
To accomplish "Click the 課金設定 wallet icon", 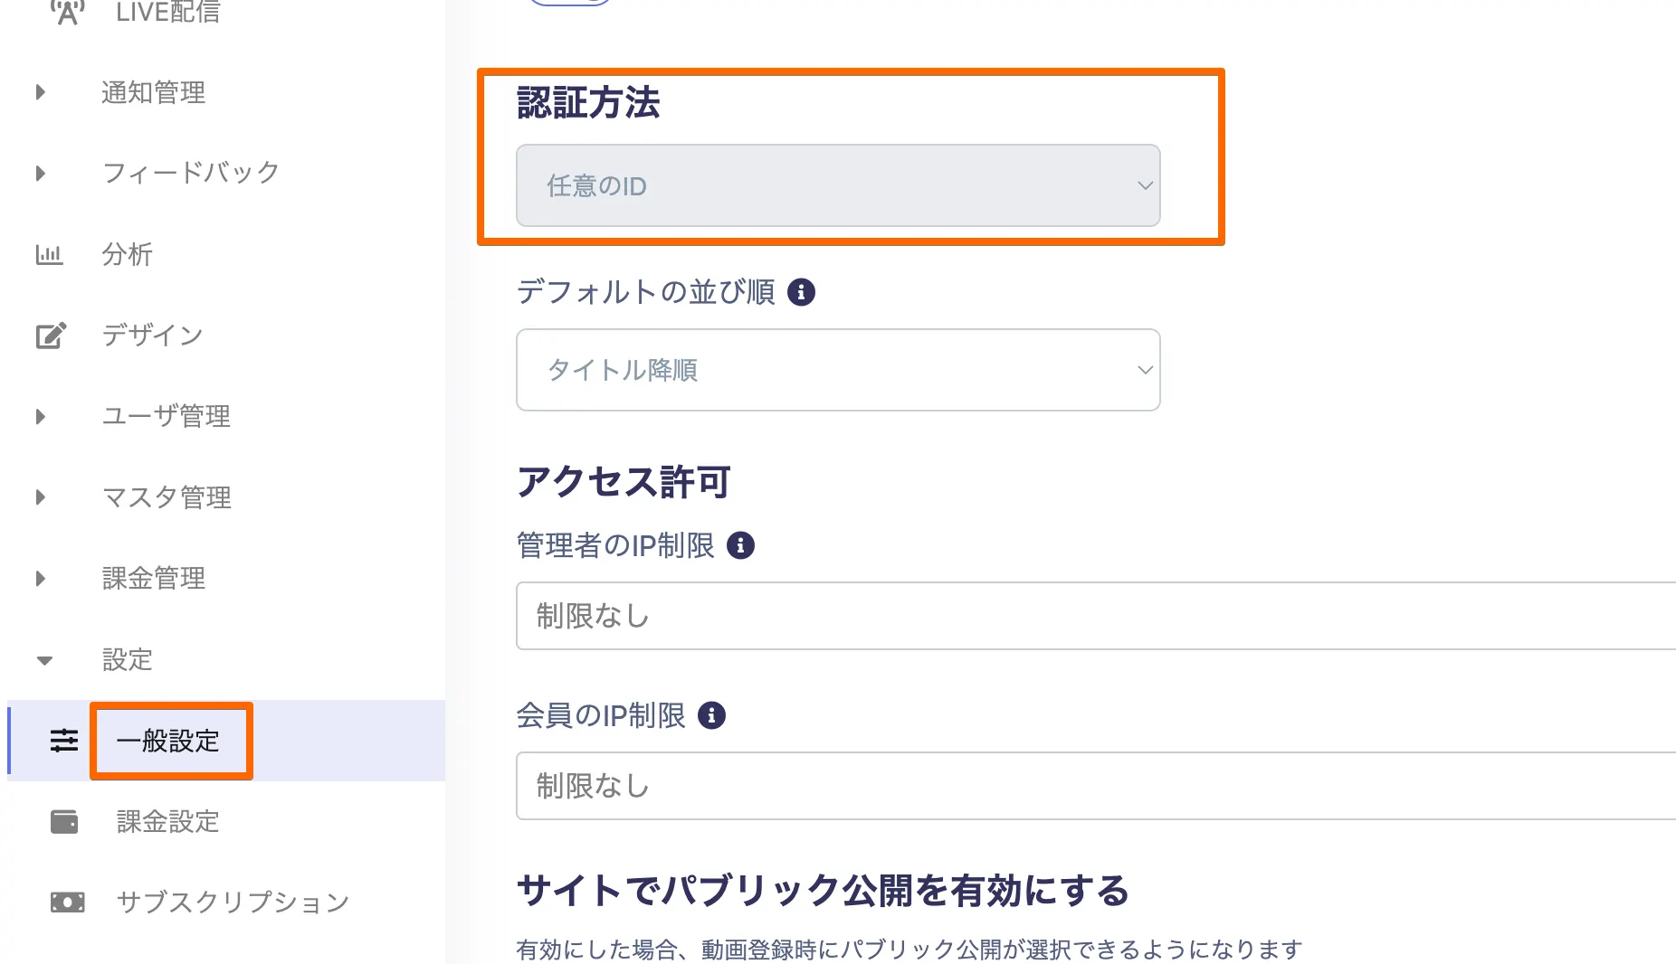I will (x=64, y=821).
